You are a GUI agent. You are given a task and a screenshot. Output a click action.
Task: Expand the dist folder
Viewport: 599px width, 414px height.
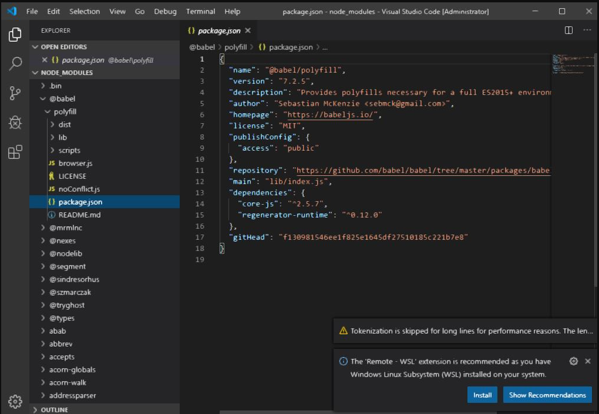pos(52,124)
